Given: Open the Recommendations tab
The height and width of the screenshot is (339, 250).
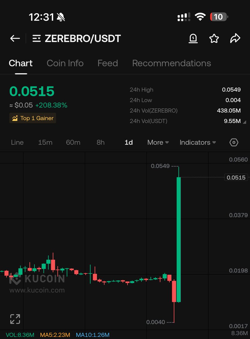Looking at the screenshot, I should click(x=171, y=63).
